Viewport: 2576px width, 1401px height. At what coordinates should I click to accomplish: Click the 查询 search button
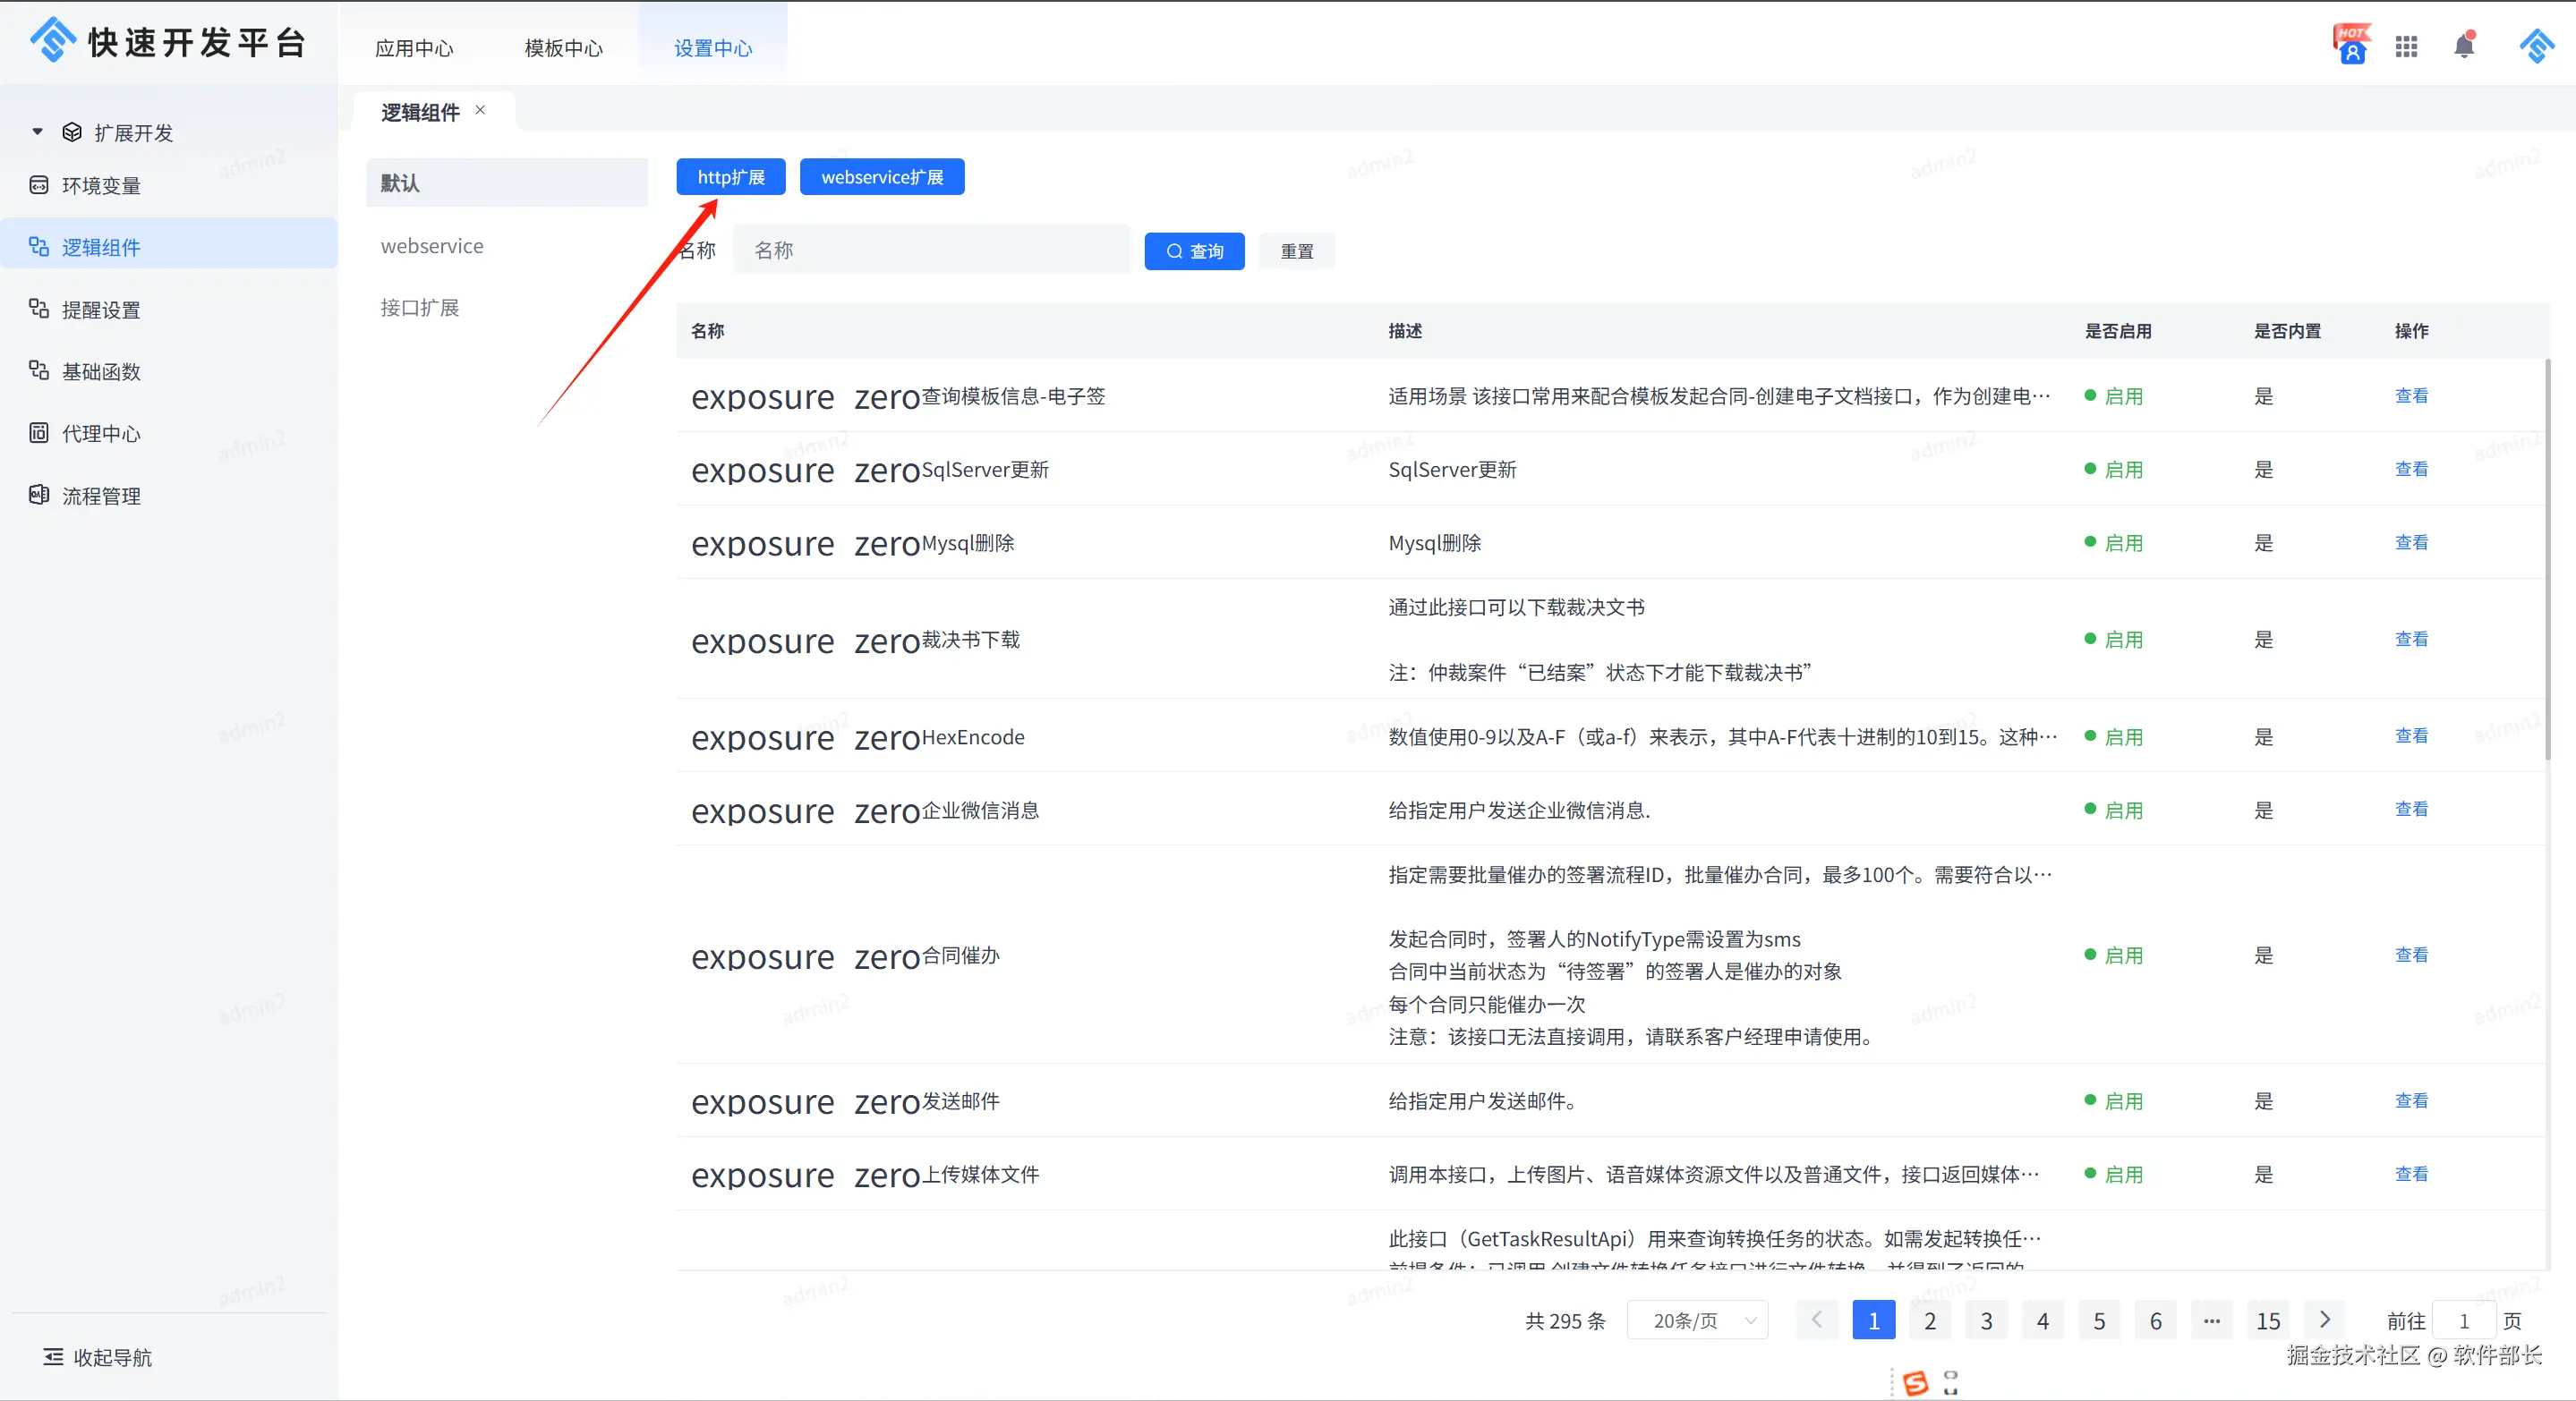(1194, 250)
